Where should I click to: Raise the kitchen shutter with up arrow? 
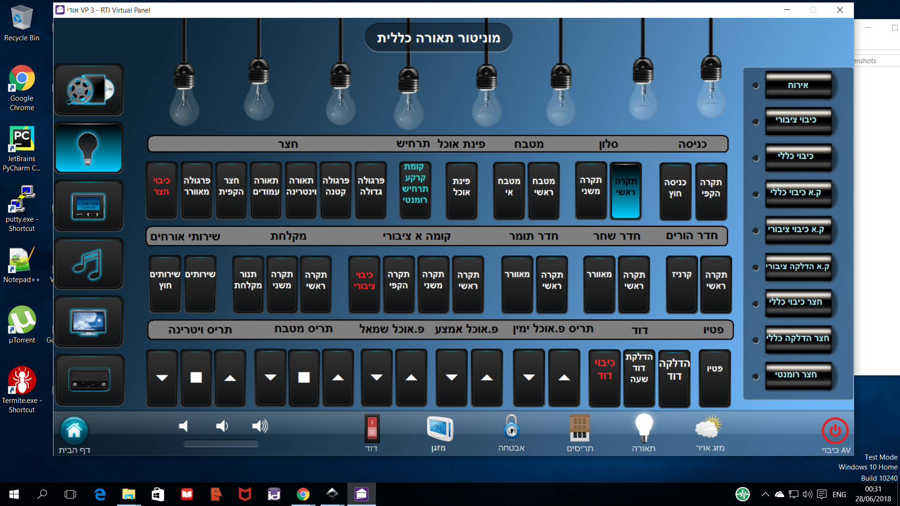click(338, 378)
